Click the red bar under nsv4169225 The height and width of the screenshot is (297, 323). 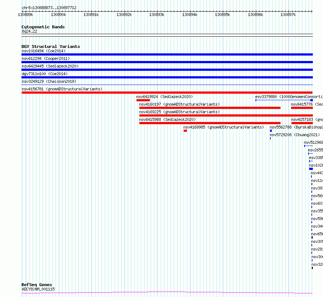[x=226, y=115]
